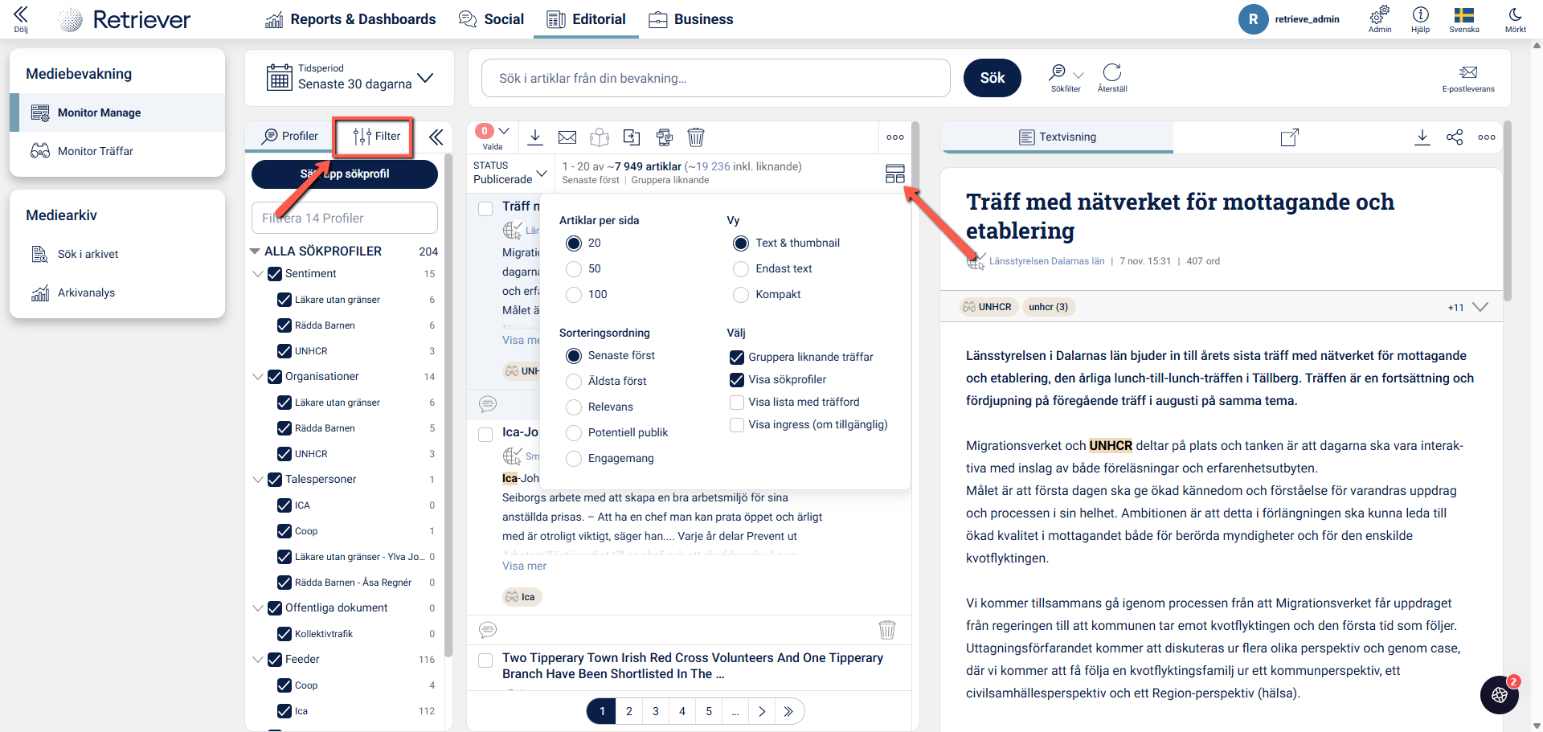This screenshot has height=732, width=1543.
Task: Collapse the profiles panel with double chevron
Action: (436, 137)
